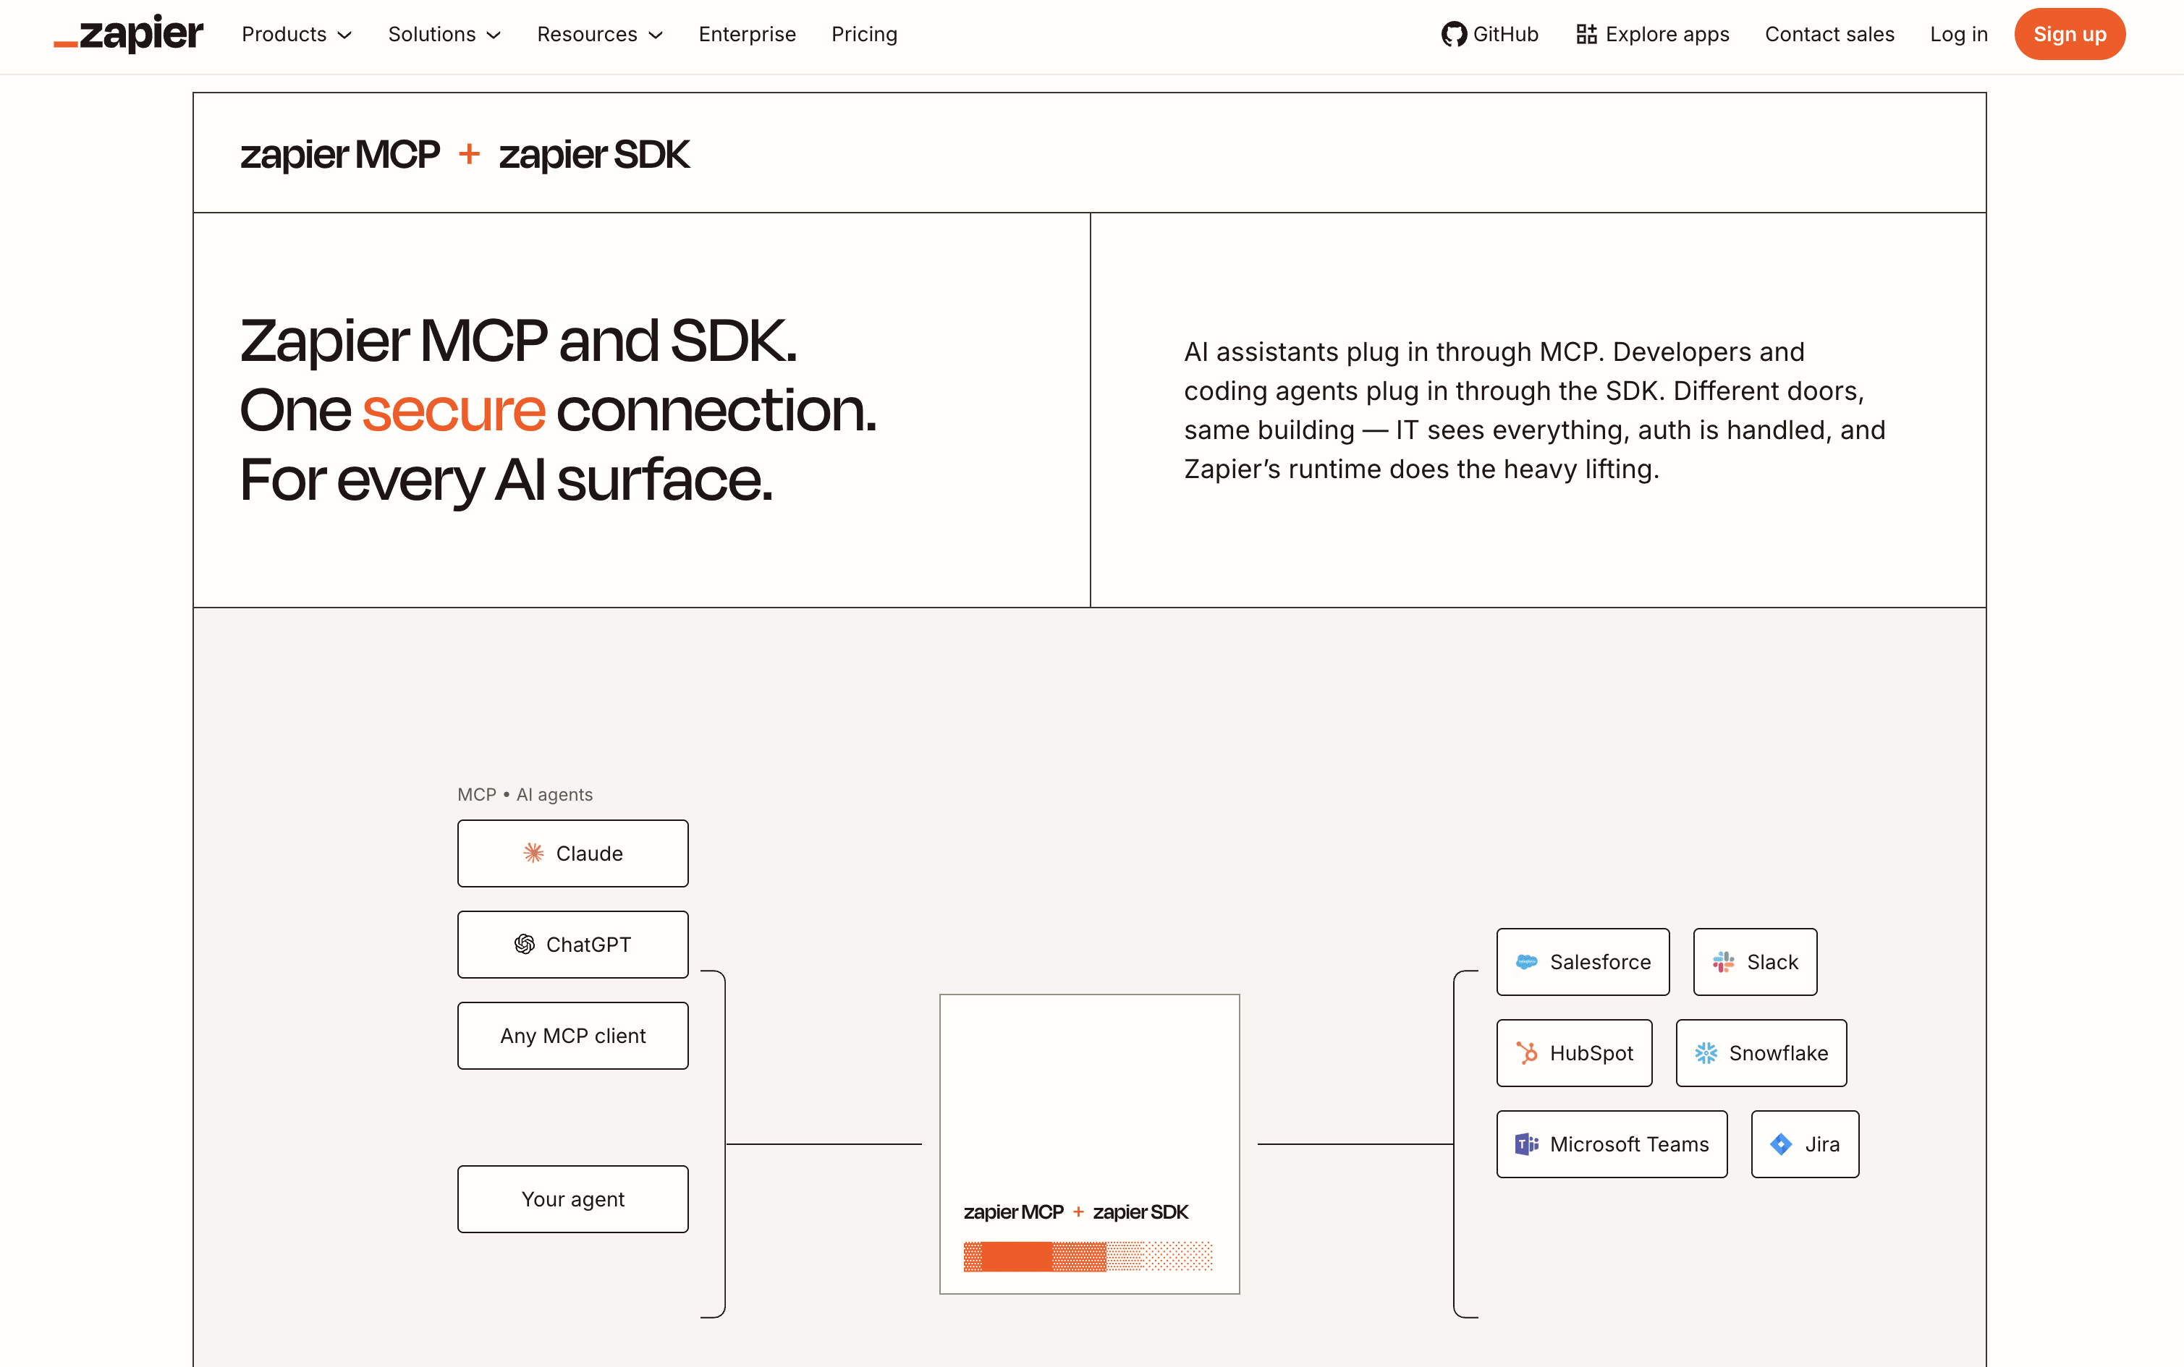Expand the Solutions dropdown chevron
Image resolution: width=2184 pixels, height=1367 pixels.
pos(494,35)
